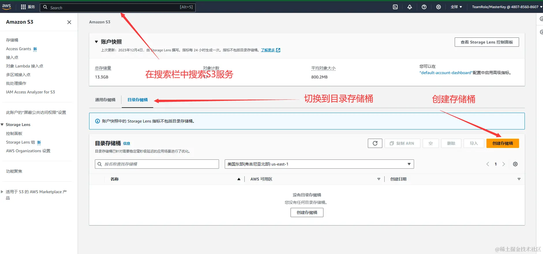
Task: Click info icon in Storage Lens notice
Action: pyautogui.click(x=98, y=121)
